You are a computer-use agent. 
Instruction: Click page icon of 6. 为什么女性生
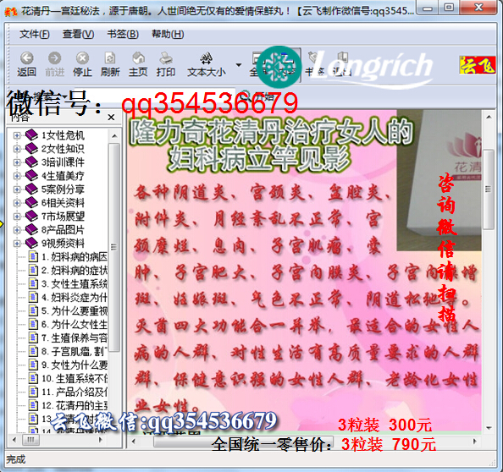(x=33, y=324)
